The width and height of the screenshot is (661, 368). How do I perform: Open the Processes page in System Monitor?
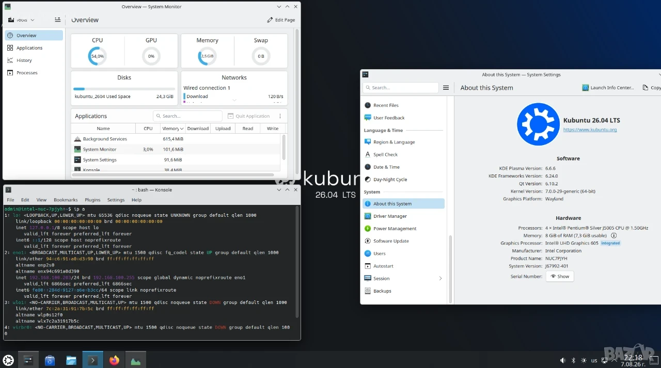click(34, 73)
